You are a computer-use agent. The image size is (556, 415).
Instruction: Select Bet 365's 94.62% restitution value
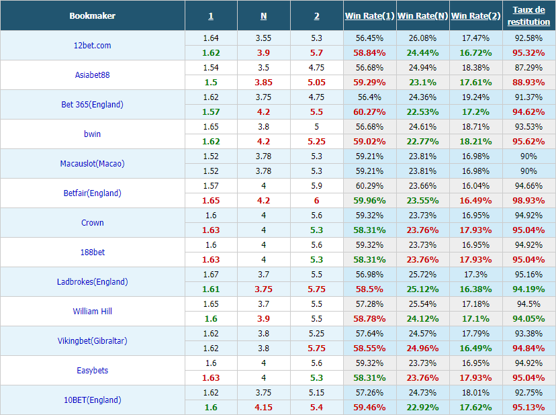click(x=528, y=111)
